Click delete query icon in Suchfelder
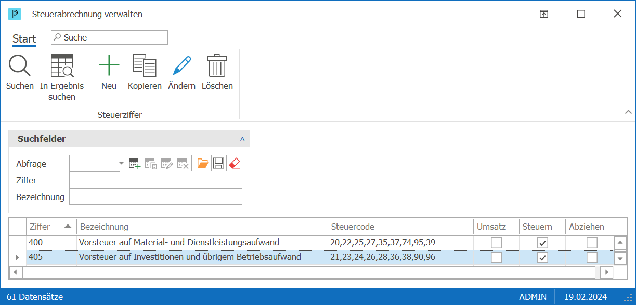This screenshot has height=305, width=636. (183, 164)
